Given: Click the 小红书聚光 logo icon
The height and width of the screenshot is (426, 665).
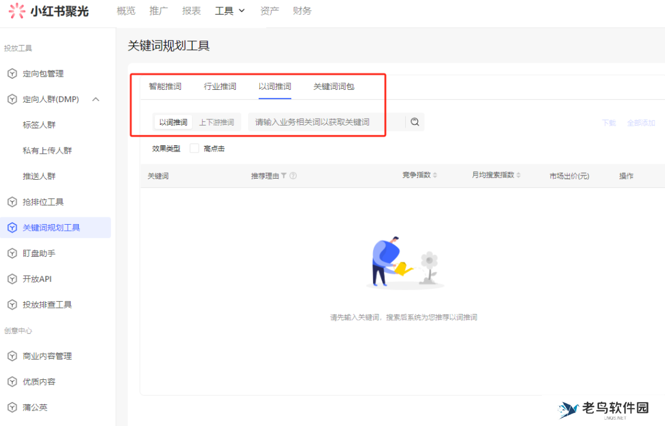Looking at the screenshot, I should click(17, 11).
